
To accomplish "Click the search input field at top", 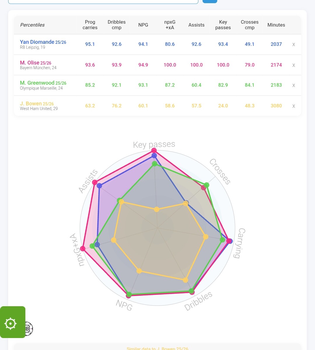I will point(103,1).
